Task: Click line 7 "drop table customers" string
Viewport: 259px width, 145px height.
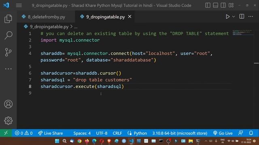Action: click(x=102, y=80)
